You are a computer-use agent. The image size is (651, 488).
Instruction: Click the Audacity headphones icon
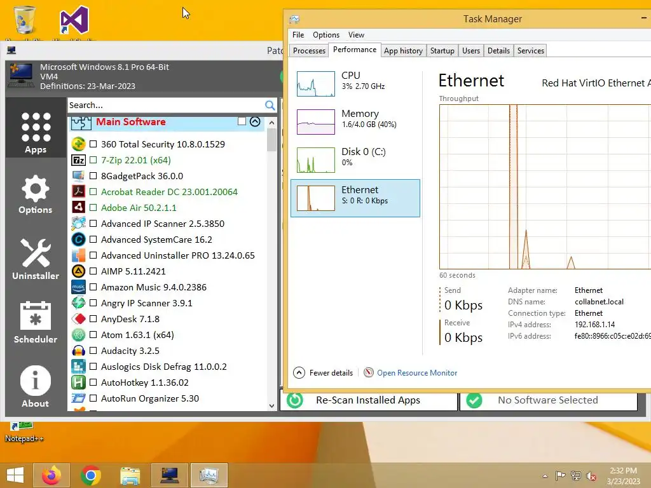point(78,351)
